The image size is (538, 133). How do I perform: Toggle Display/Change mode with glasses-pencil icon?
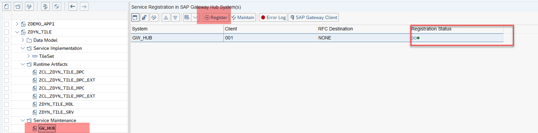pyautogui.click(x=29, y=6)
